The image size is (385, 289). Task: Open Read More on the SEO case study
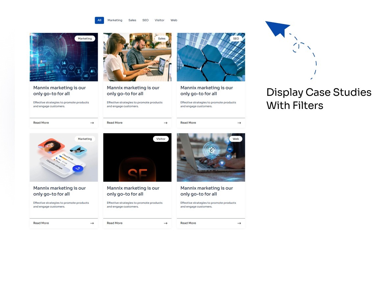pos(188,122)
